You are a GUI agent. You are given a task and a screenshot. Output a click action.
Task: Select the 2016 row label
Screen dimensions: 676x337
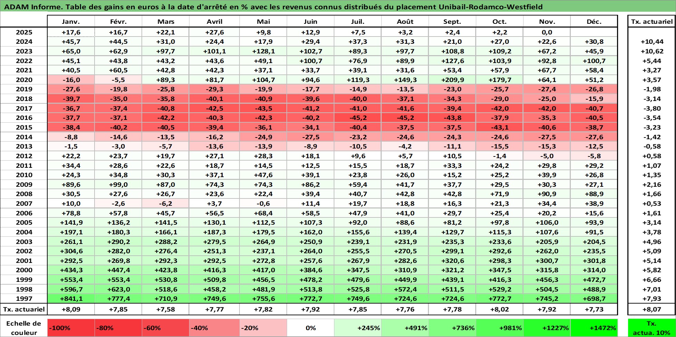[24, 118]
